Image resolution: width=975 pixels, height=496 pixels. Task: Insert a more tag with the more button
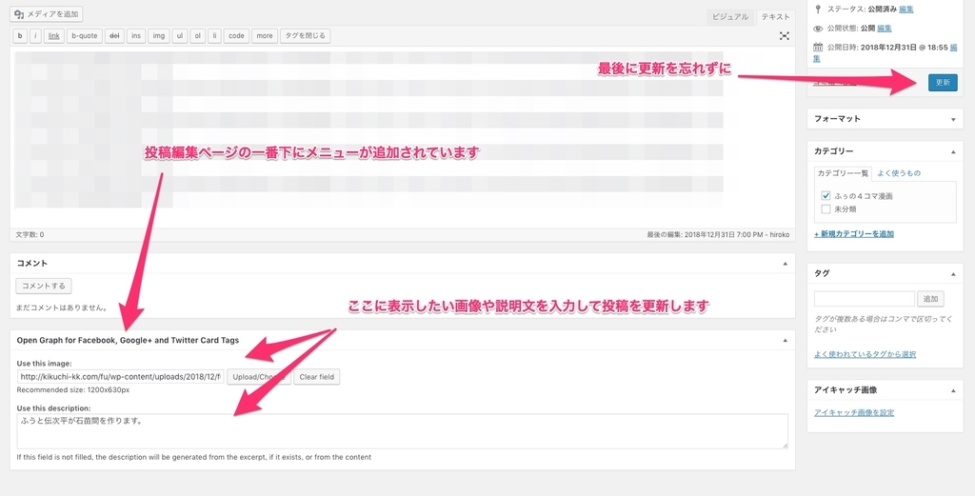265,36
